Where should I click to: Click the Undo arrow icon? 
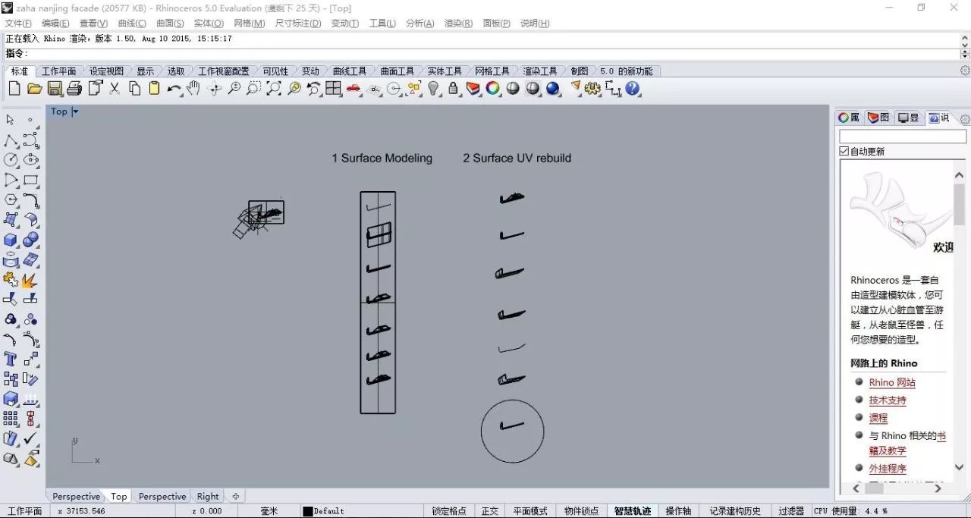point(174,89)
